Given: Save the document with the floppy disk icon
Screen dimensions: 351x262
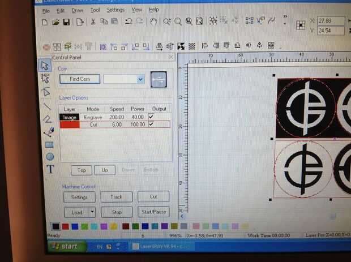Looking at the screenshot, I should coord(66,22).
